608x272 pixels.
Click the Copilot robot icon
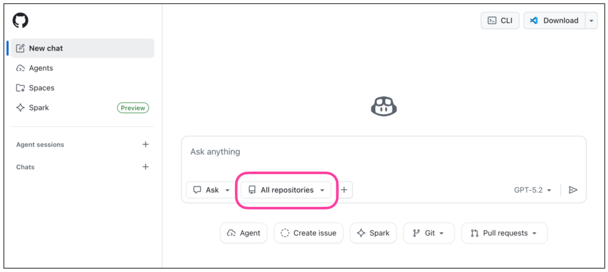tap(383, 106)
